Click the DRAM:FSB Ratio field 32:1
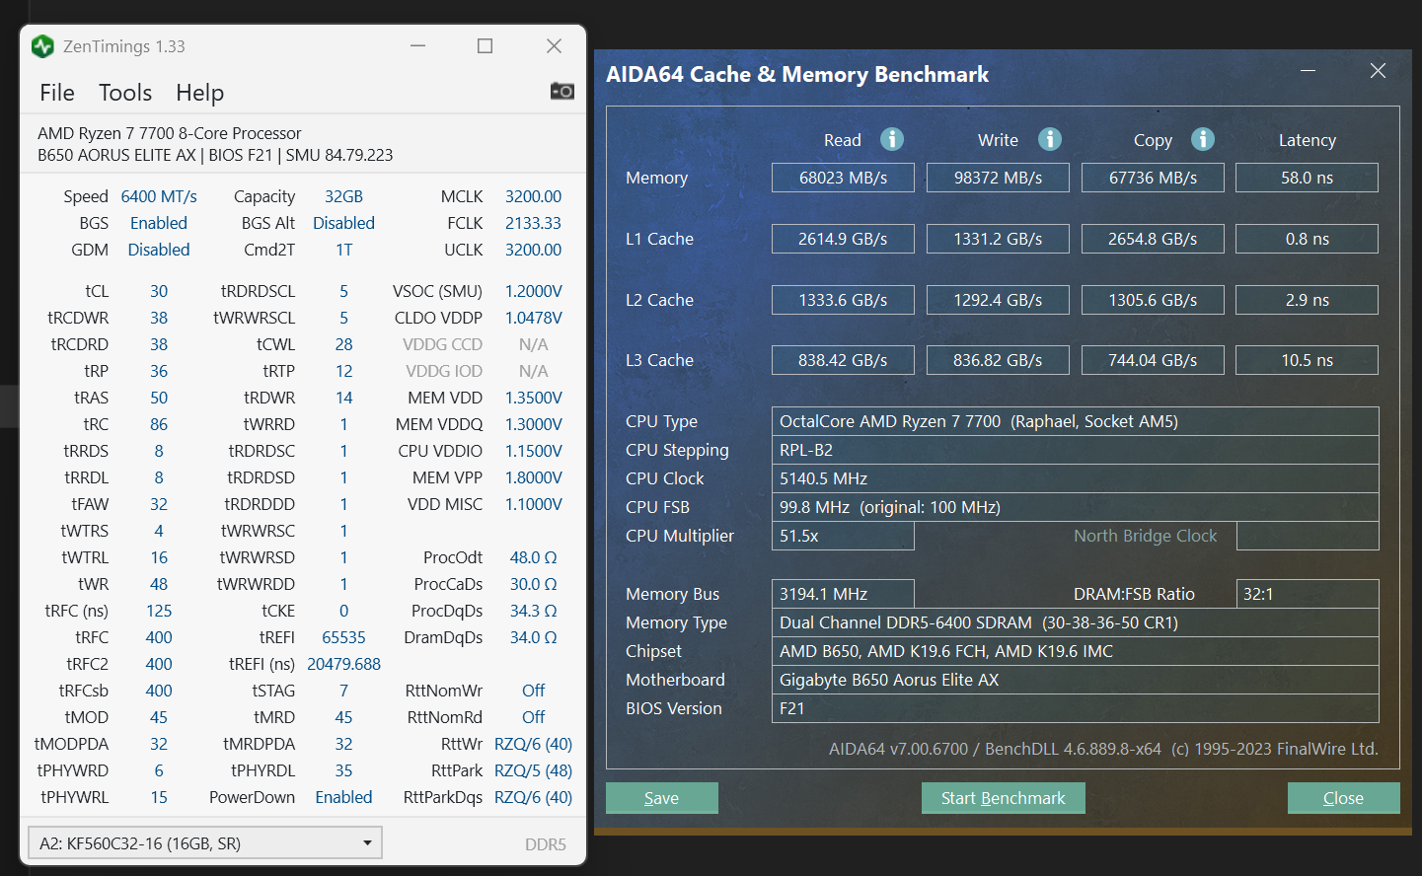The height and width of the screenshot is (876, 1422). [x=1307, y=594]
